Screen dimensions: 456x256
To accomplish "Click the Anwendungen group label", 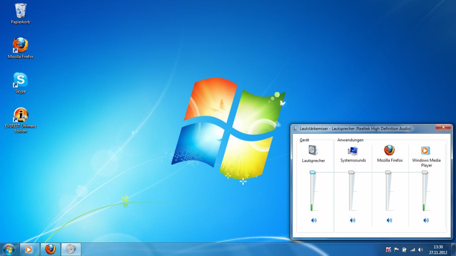I will point(350,140).
